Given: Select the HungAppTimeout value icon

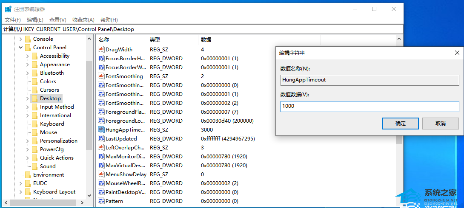Looking at the screenshot, I should (101, 129).
